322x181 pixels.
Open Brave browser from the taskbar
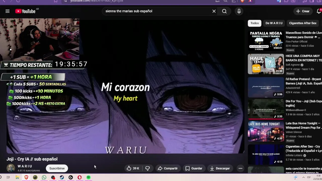click(x=26, y=177)
